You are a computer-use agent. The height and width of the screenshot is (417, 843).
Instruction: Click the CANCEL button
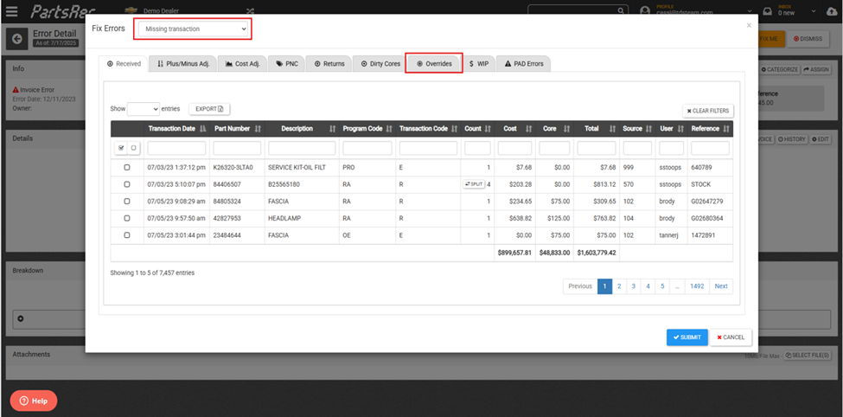pyautogui.click(x=731, y=337)
